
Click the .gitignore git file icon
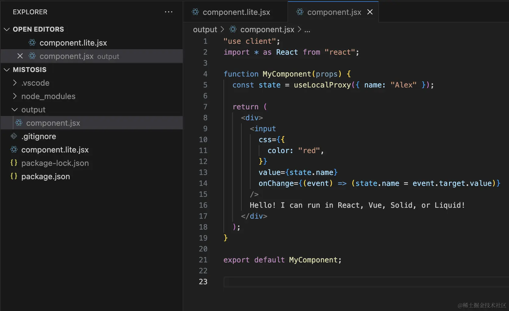click(x=14, y=136)
